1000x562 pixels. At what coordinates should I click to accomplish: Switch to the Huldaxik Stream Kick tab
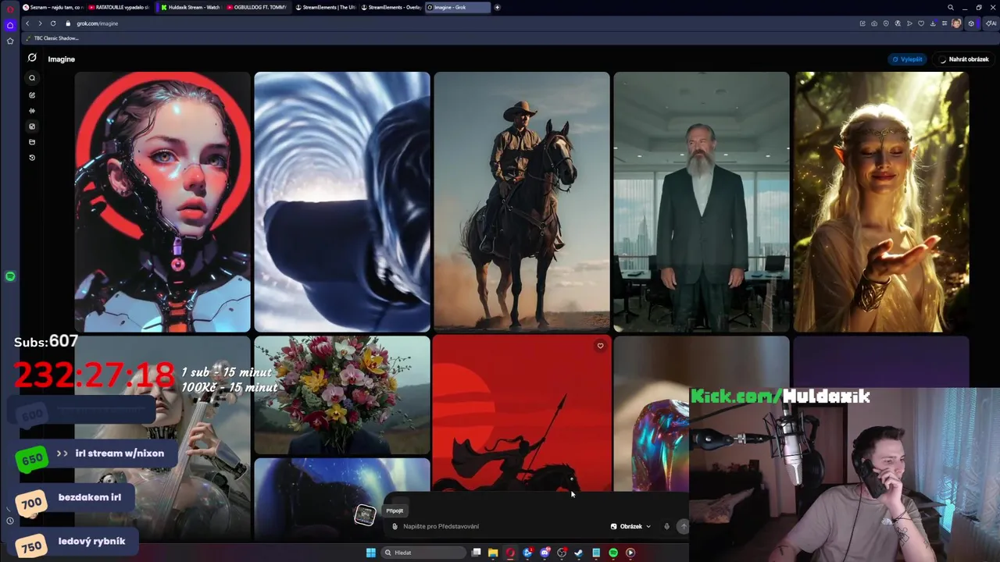pyautogui.click(x=190, y=7)
